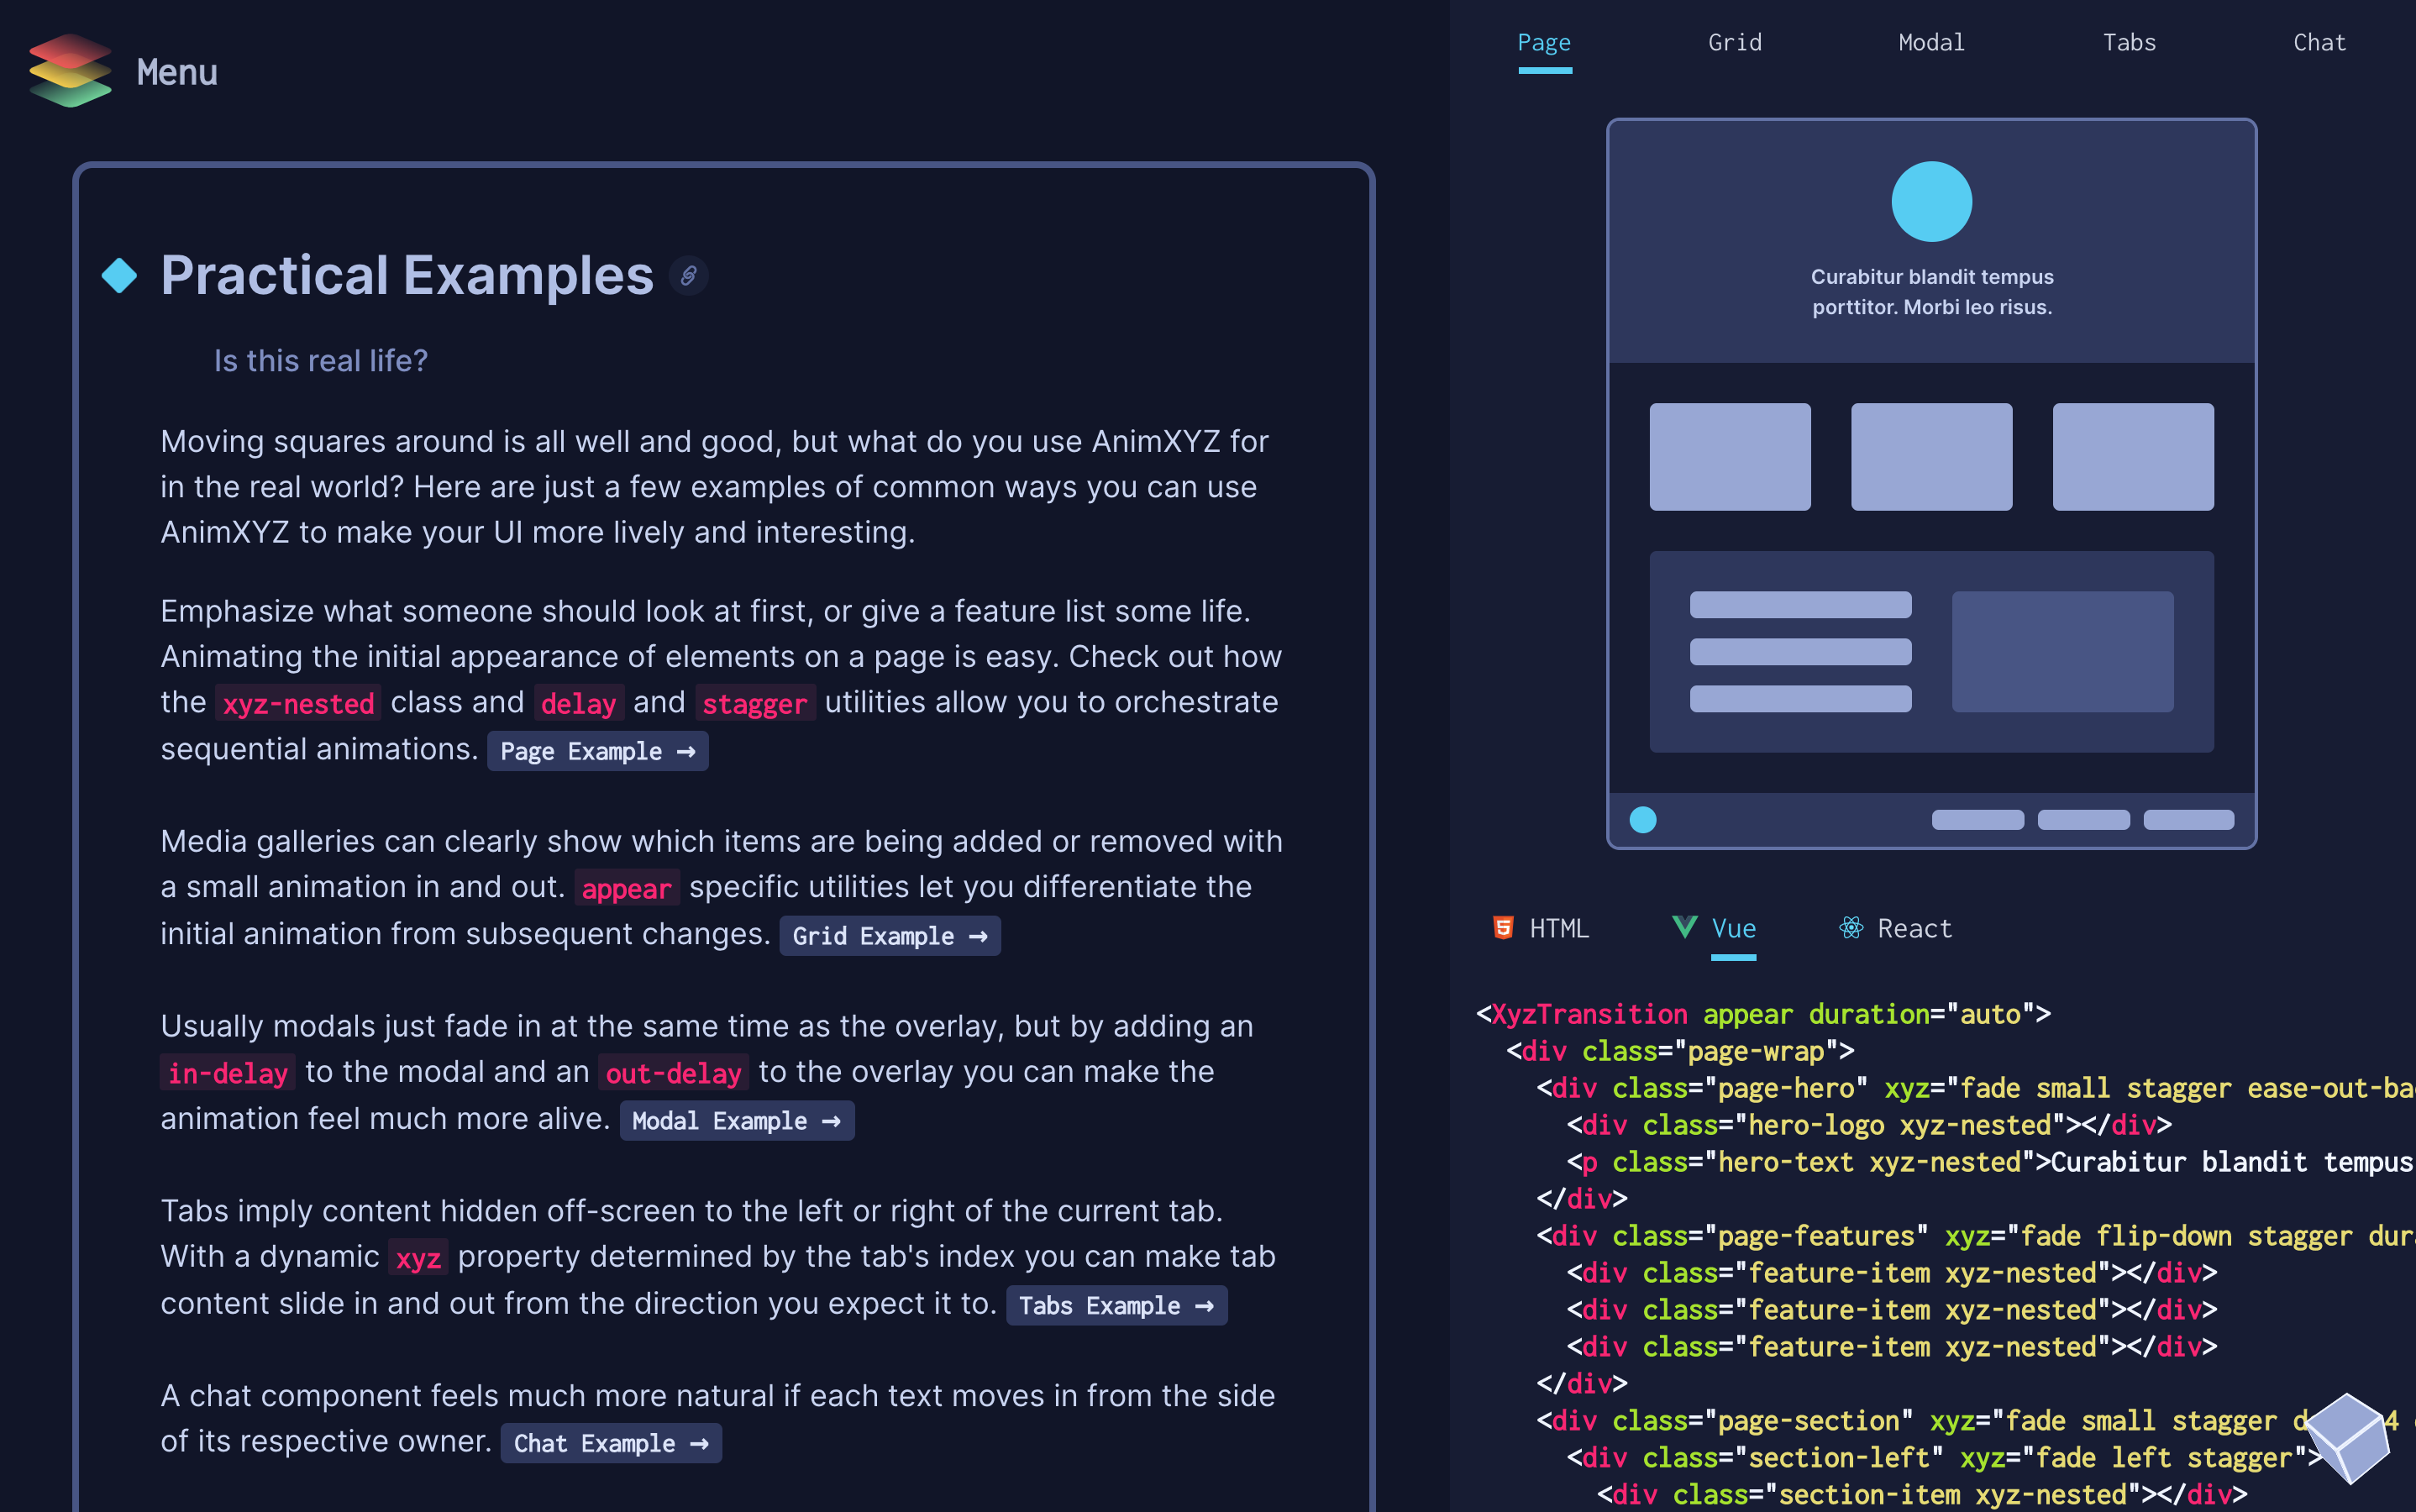Click the blue hero circle in preview
The height and width of the screenshot is (1512, 2416).
pyautogui.click(x=1931, y=202)
